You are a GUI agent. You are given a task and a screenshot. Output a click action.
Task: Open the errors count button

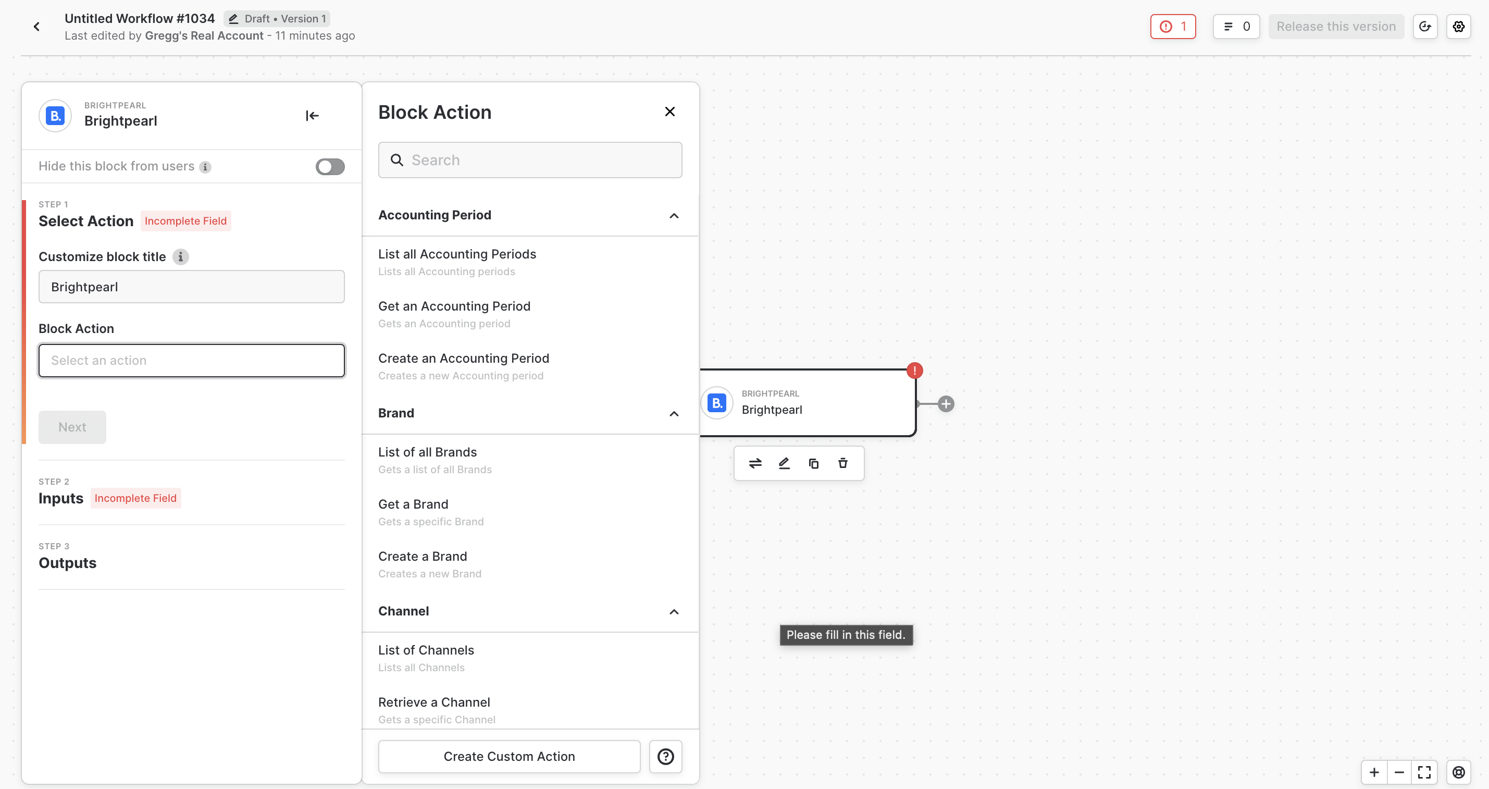1172,27
